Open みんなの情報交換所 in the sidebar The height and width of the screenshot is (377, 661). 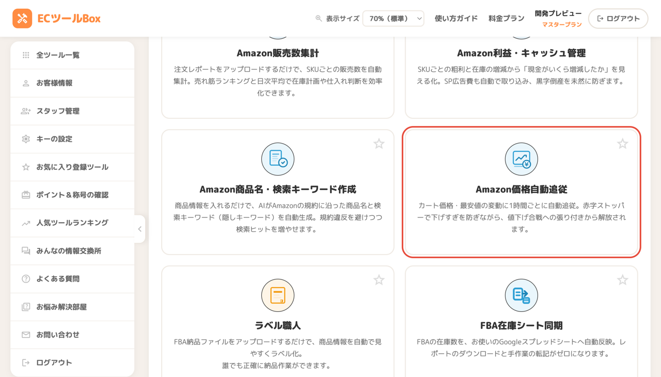click(72, 250)
